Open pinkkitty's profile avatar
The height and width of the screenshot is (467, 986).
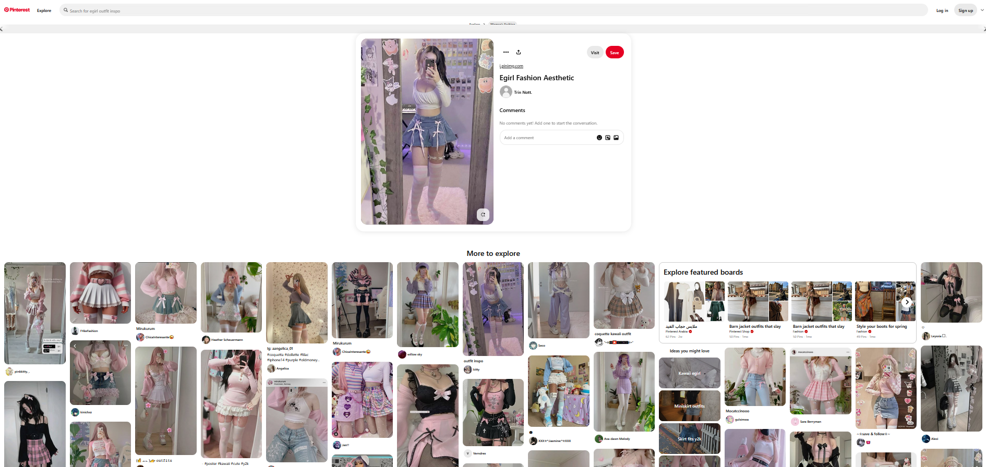[x=9, y=372]
